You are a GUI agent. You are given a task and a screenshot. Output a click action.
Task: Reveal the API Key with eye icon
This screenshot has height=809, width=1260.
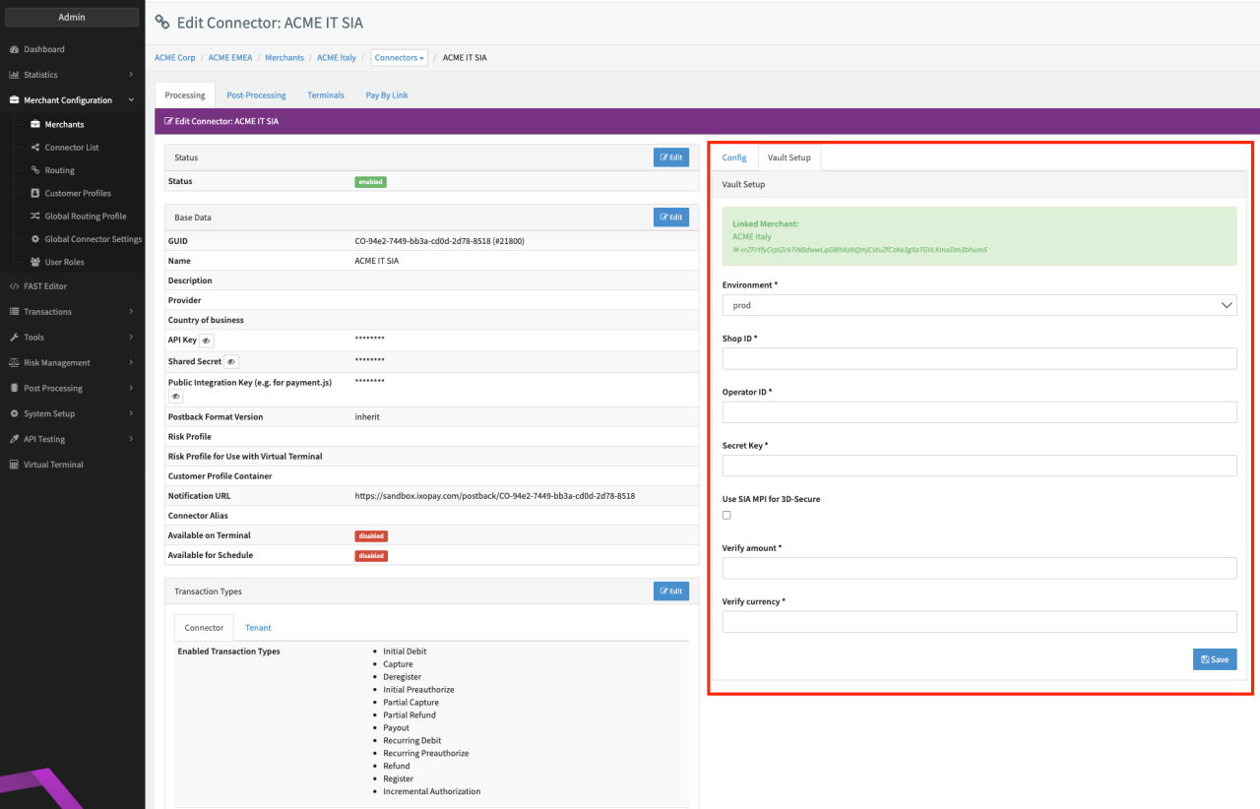[x=207, y=341]
